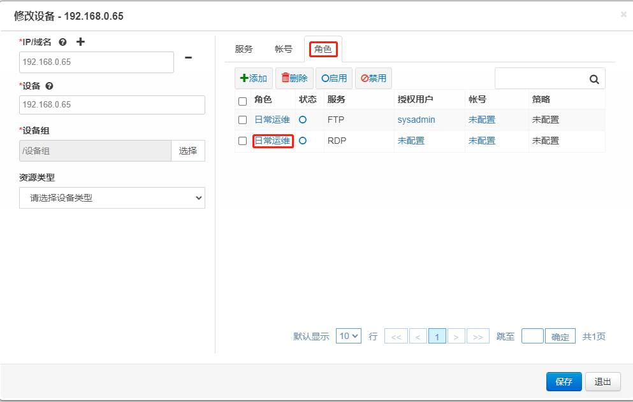This screenshot has width=633, height=402.
Task: Open the rows-per-page dropdown showing 10
Action: point(349,336)
